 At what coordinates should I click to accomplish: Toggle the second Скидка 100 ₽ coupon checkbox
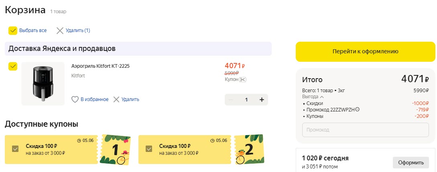[x=149, y=149]
